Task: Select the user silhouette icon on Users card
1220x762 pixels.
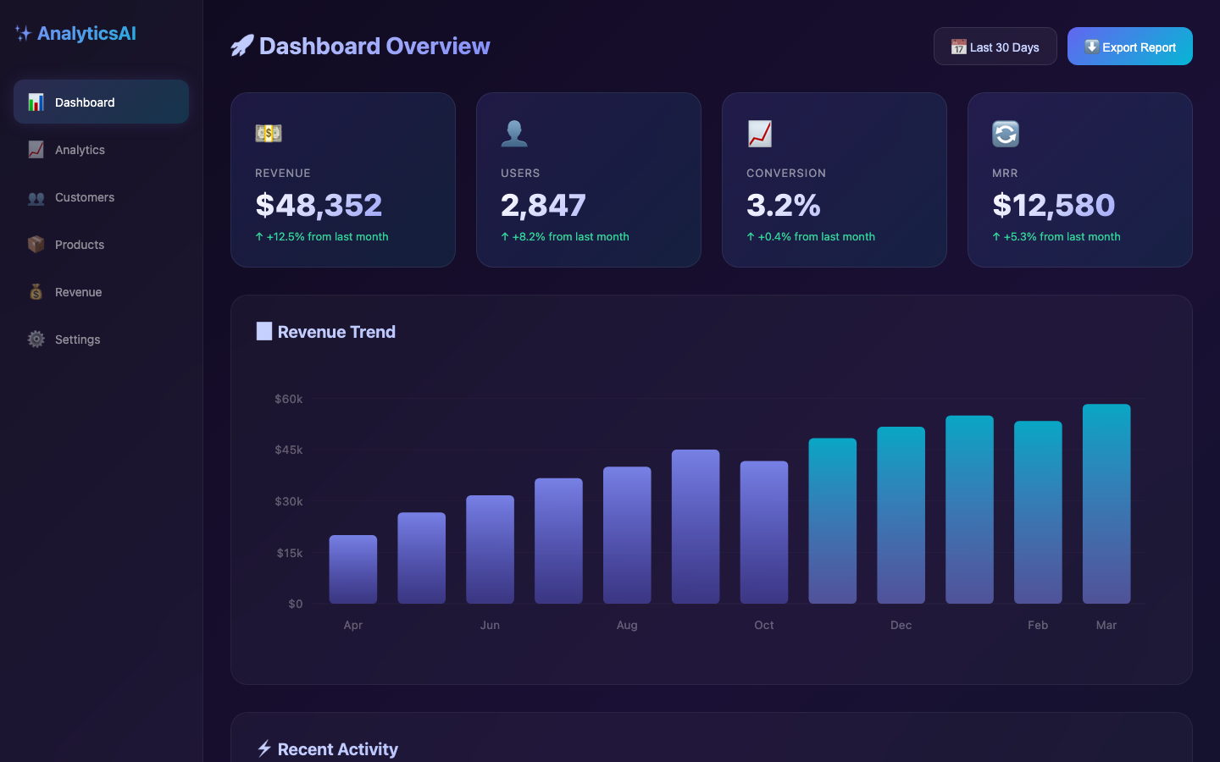Action: pos(514,133)
